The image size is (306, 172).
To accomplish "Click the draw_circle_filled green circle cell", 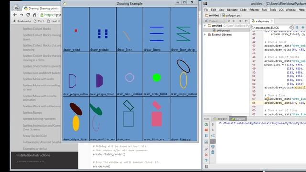I will tap(156, 74).
